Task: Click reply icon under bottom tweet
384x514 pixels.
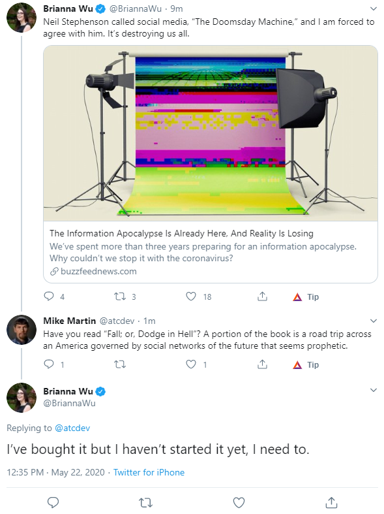Action: [x=53, y=502]
